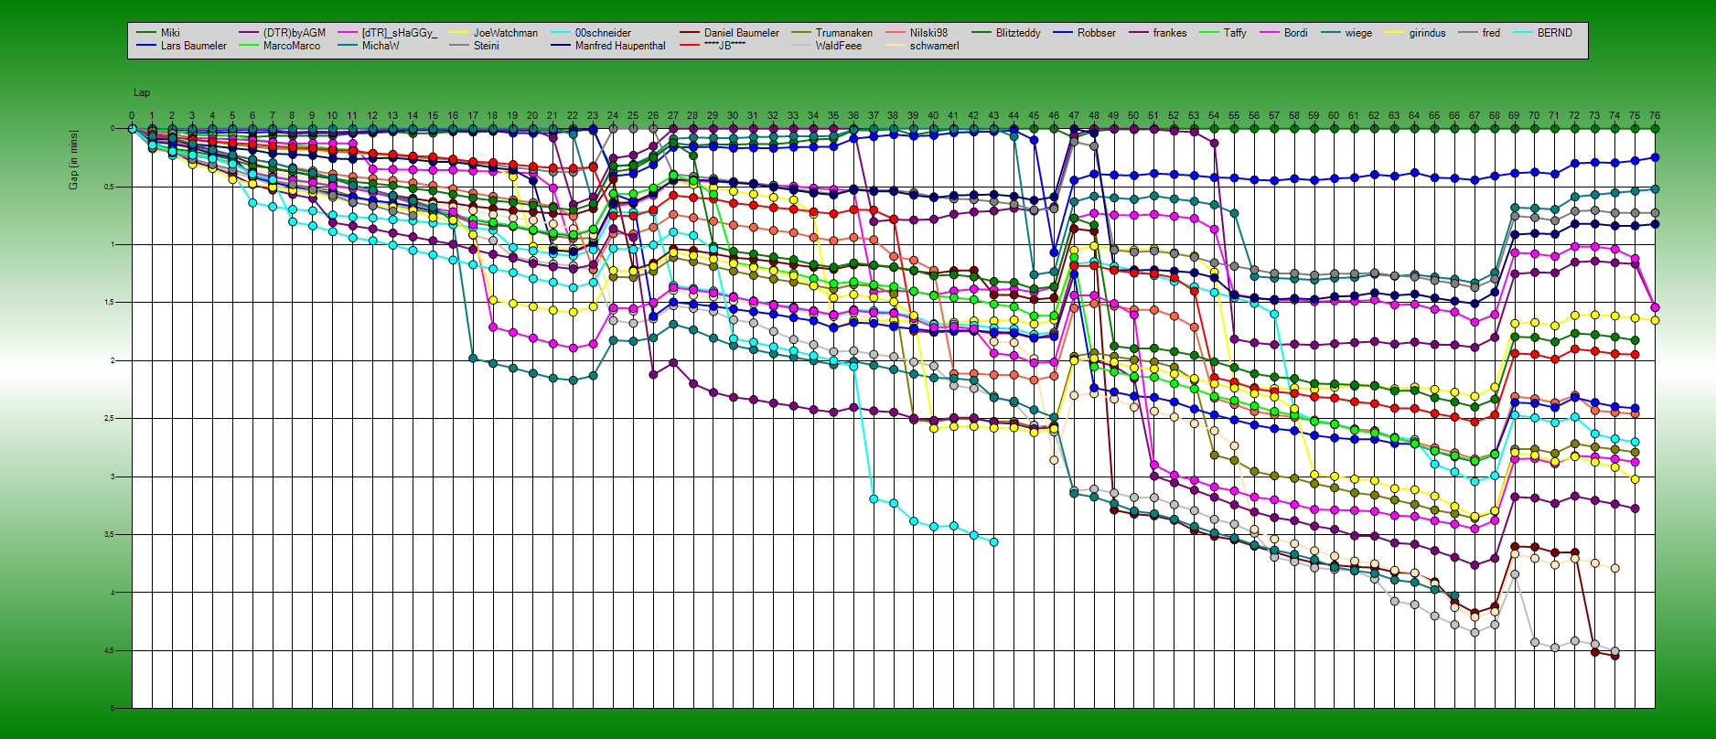The height and width of the screenshot is (739, 1716).
Task: Click lap number 47 on the top axis
Action: [1074, 116]
